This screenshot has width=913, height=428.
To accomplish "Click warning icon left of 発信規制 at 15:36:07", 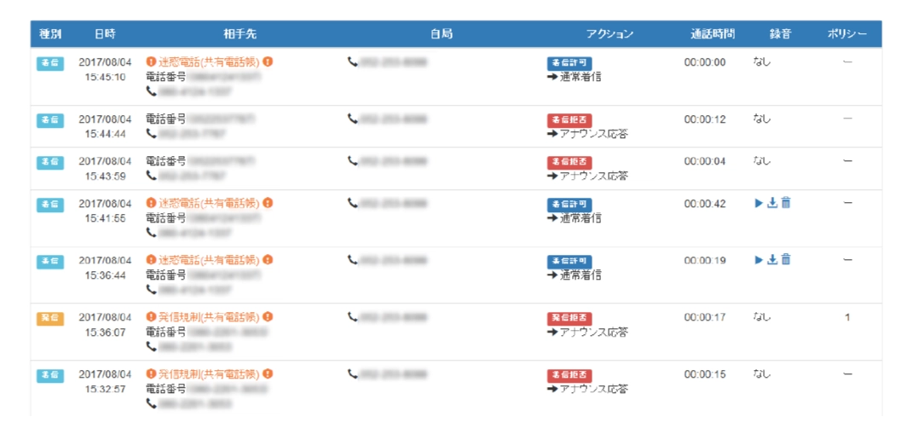I will (x=151, y=317).
